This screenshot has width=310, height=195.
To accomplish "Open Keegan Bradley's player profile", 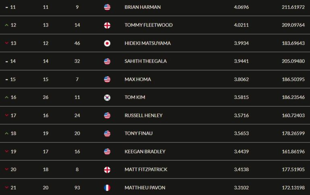I will point(145,152).
